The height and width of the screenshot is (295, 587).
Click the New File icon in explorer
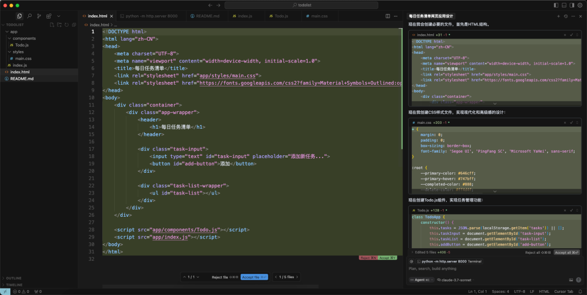pos(52,24)
